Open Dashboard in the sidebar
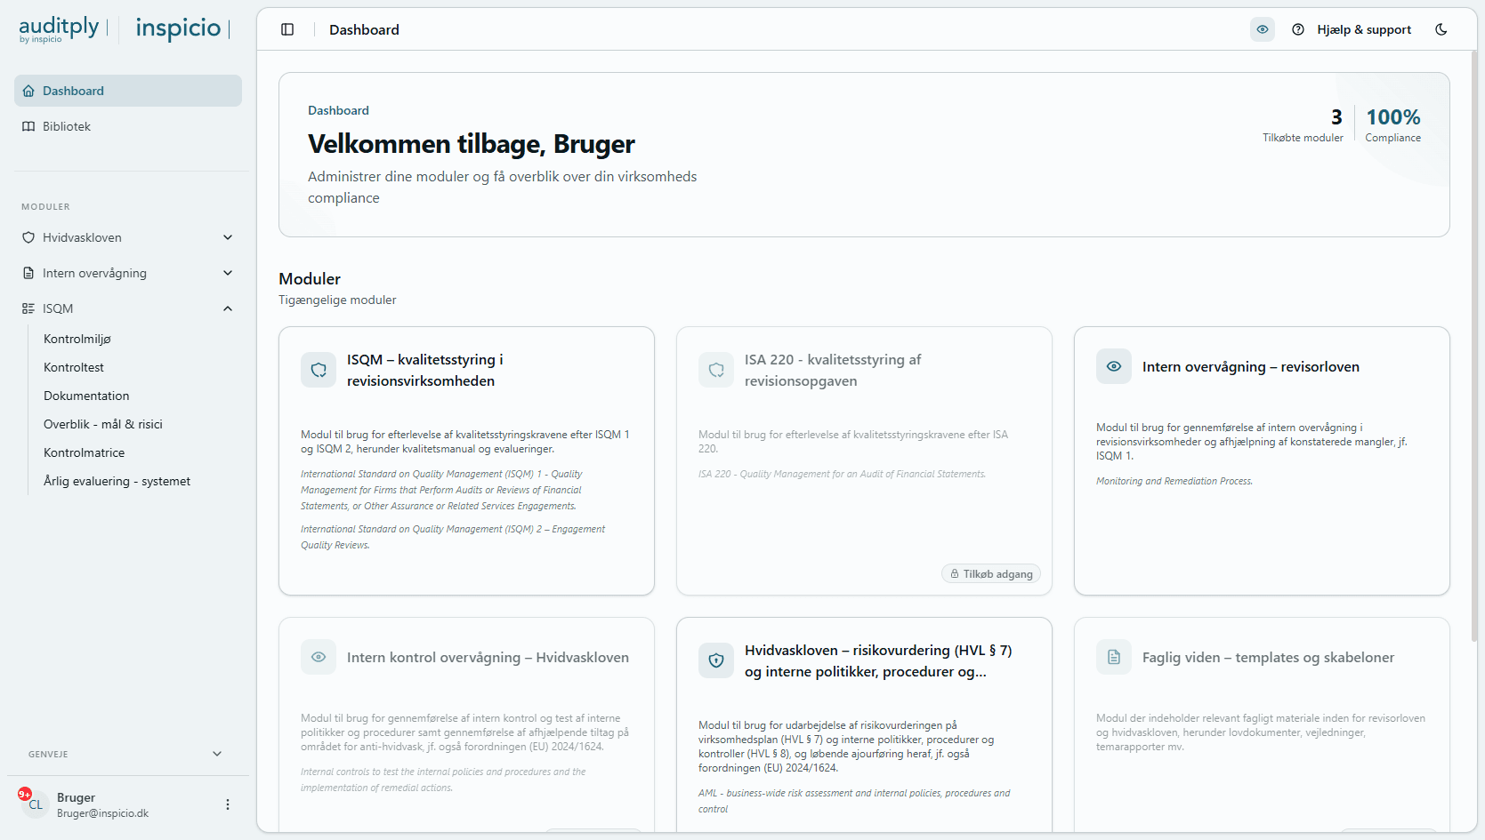This screenshot has width=1485, height=840. 128,91
